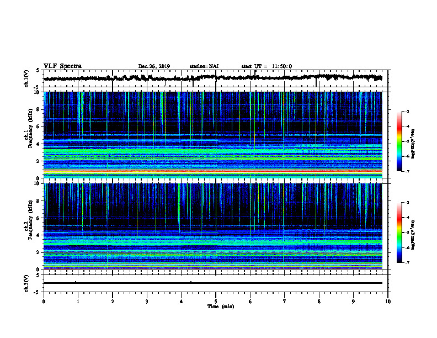Viewport: 437px width, 338px height.
Task: Click time axis tick label "8"
Action: click(319, 302)
